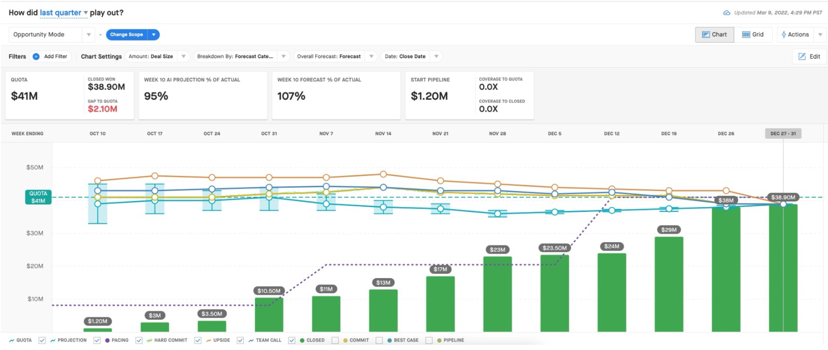The width and height of the screenshot is (828, 350).
Task: Click the Hard Commit line icon in legend
Action: point(150,340)
